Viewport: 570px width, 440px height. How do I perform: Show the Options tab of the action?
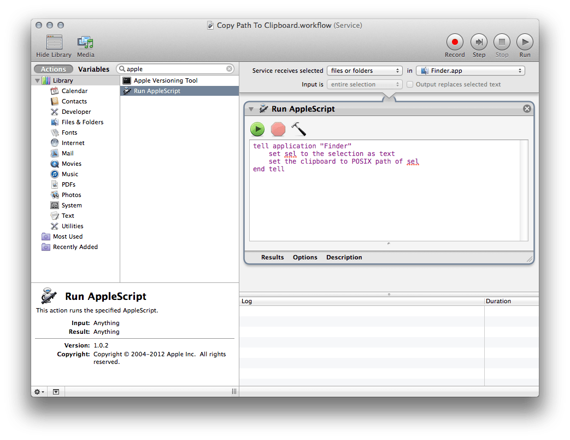tap(305, 257)
